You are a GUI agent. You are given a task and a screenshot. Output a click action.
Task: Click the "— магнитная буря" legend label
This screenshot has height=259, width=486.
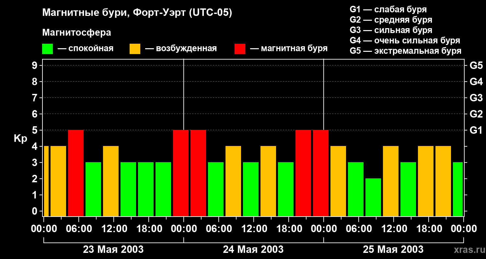point(289,49)
